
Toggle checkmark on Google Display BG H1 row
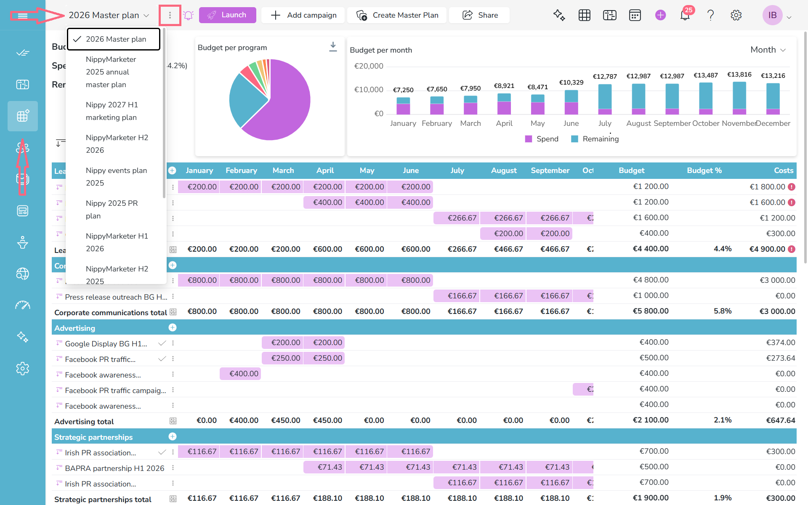(x=162, y=343)
